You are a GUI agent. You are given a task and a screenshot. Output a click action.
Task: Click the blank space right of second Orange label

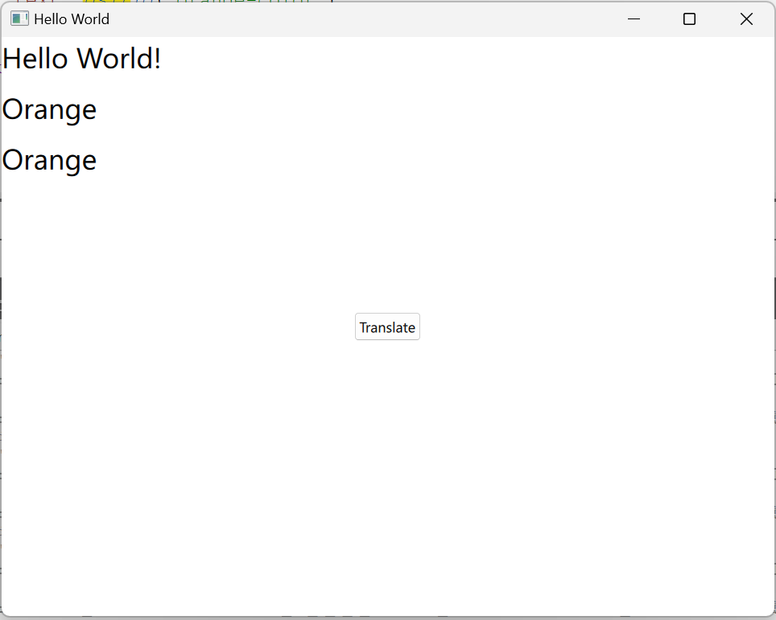[402, 160]
